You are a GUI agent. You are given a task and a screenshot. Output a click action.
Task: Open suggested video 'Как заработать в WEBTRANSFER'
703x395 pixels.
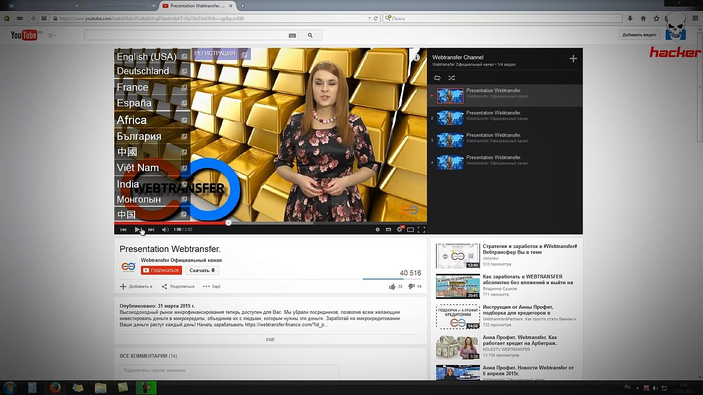coord(528,280)
